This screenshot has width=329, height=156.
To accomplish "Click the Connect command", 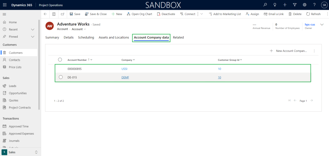I will (188, 14).
